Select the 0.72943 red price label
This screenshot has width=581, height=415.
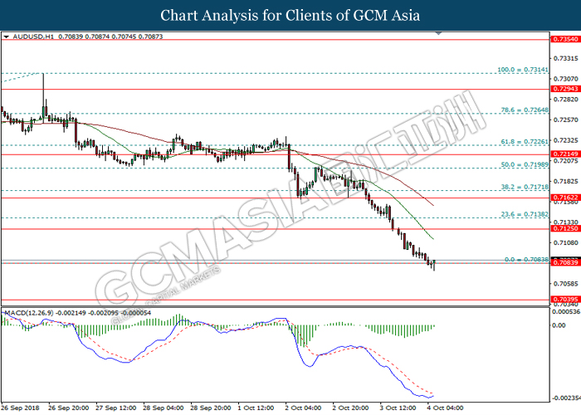[x=566, y=89]
